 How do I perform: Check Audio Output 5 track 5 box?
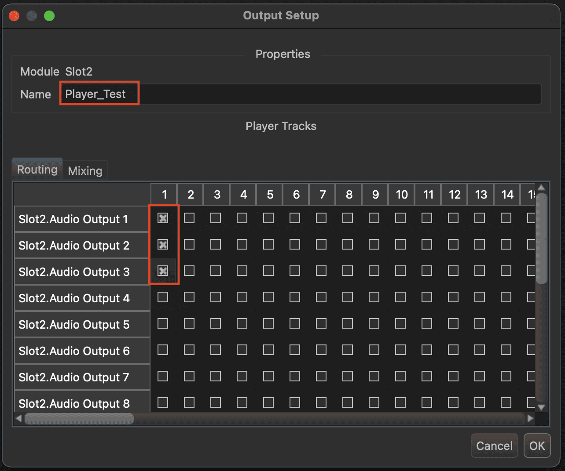[268, 323]
